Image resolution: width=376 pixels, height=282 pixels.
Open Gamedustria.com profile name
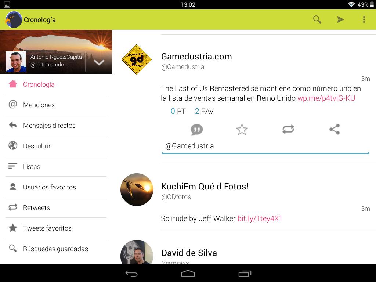click(196, 57)
